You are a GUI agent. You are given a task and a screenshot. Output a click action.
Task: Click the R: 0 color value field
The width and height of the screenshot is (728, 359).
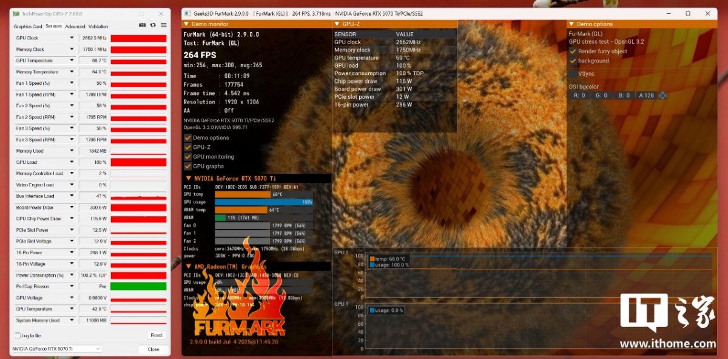click(x=579, y=95)
